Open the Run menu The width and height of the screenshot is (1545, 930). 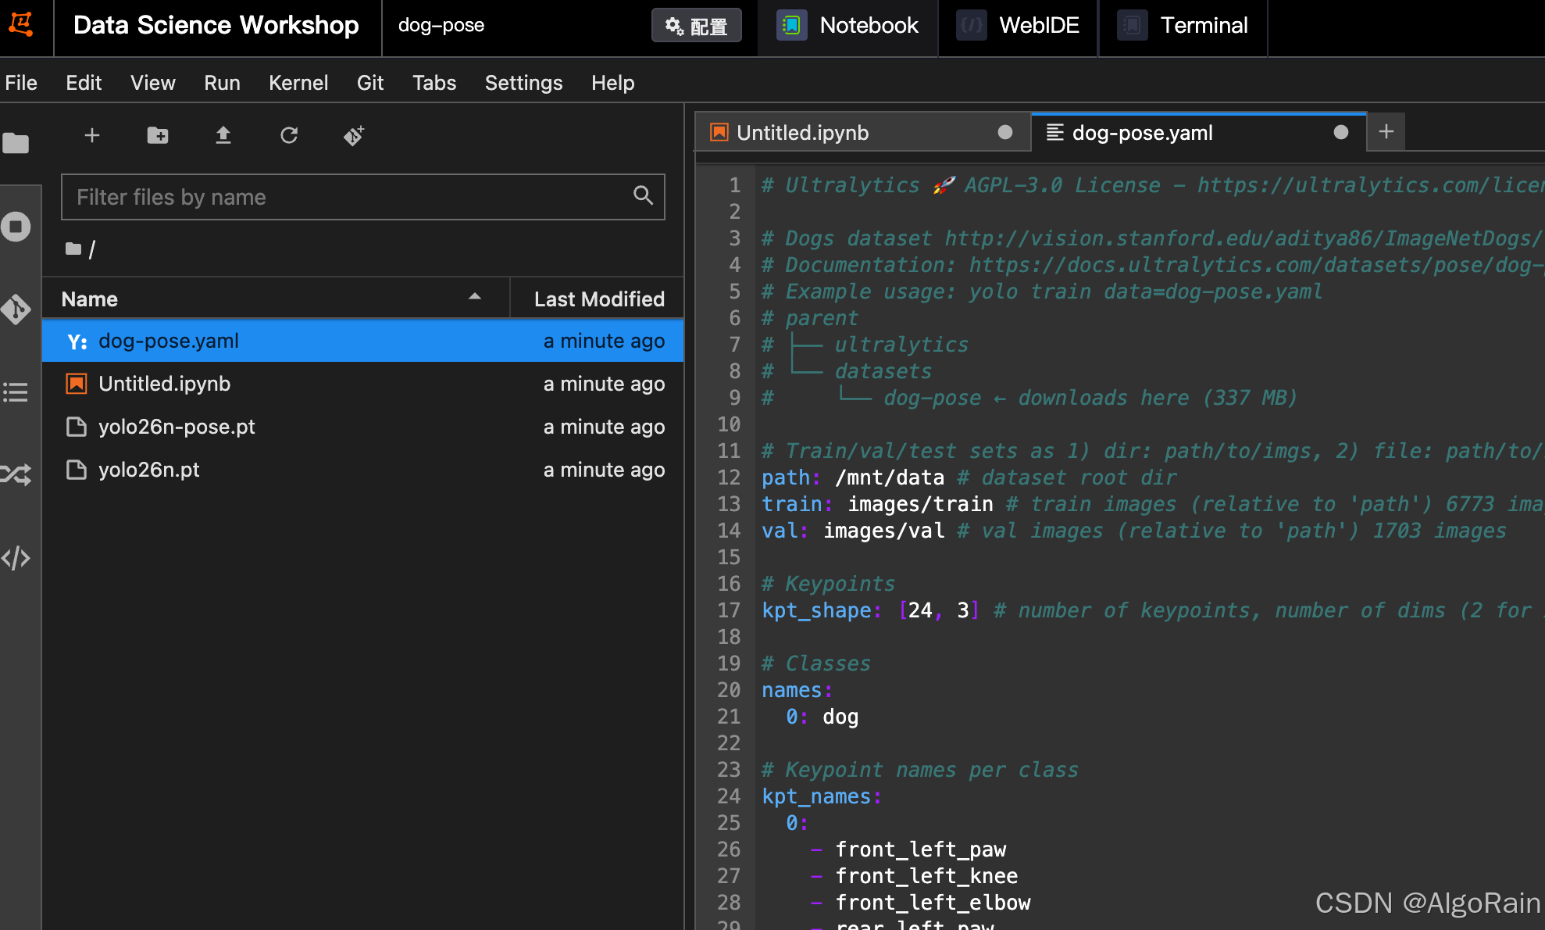222,83
